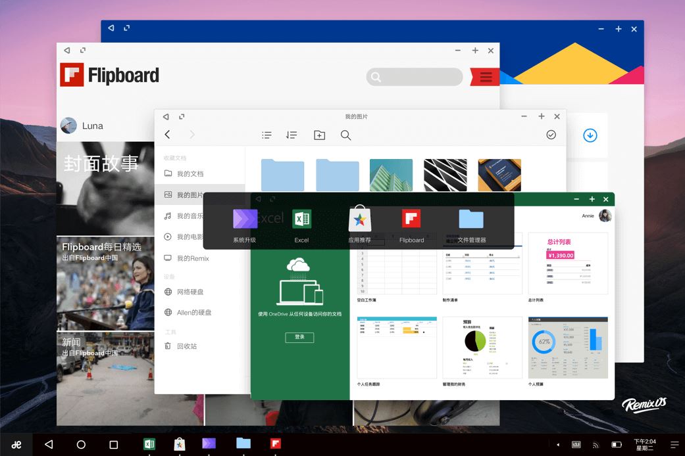Open the first blue folder in 我的图片
This screenshot has height=456, width=685.
point(283,175)
